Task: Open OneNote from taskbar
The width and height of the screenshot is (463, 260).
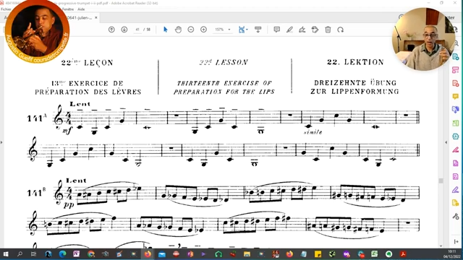Action: 77,253
